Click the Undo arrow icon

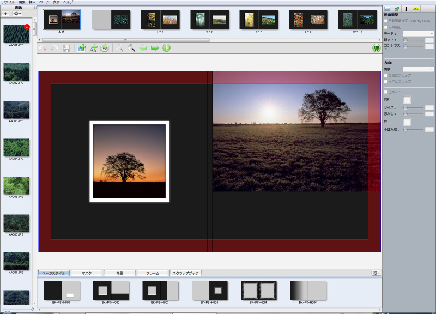pyautogui.click(x=43, y=48)
